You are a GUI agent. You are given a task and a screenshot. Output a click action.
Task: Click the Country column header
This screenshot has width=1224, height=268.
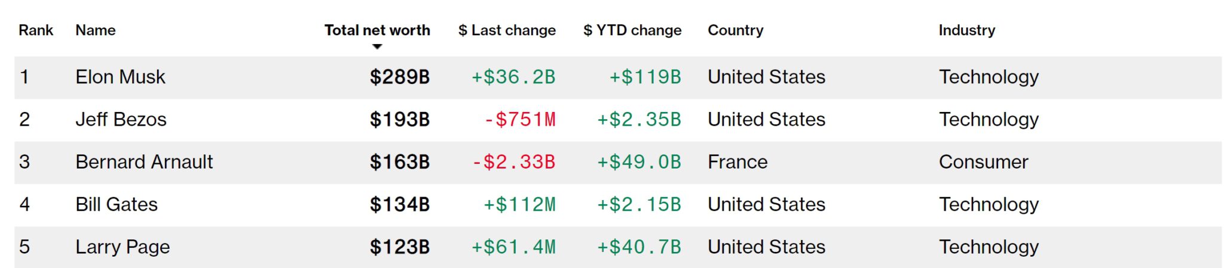(x=736, y=30)
